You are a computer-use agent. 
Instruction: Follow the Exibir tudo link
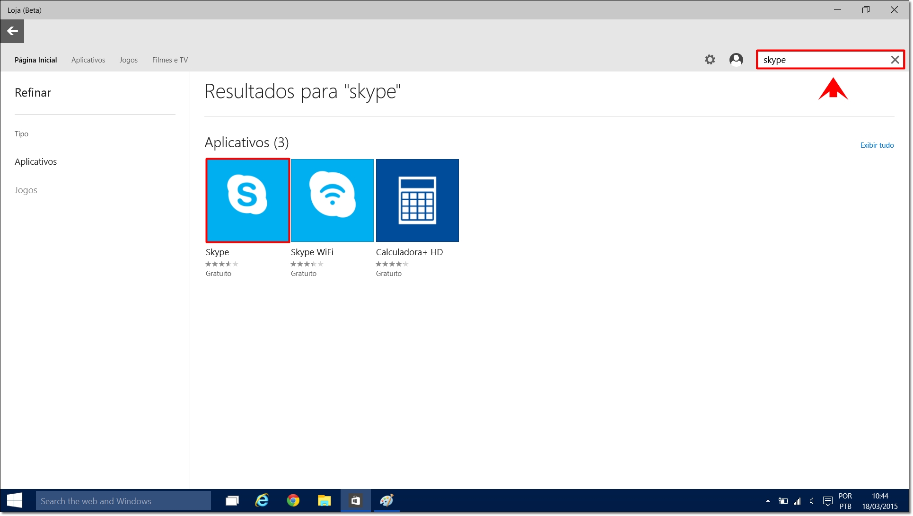[877, 145]
